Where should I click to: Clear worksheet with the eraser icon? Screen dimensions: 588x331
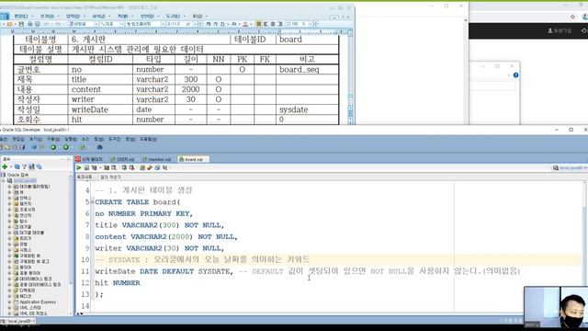[150, 167]
